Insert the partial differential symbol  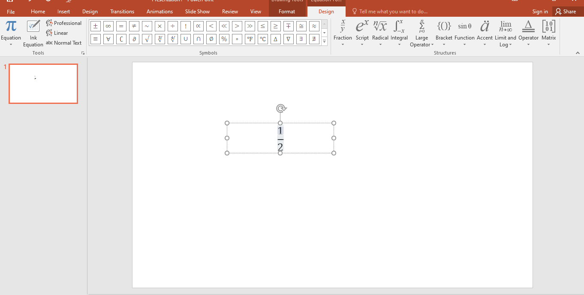pyautogui.click(x=134, y=39)
